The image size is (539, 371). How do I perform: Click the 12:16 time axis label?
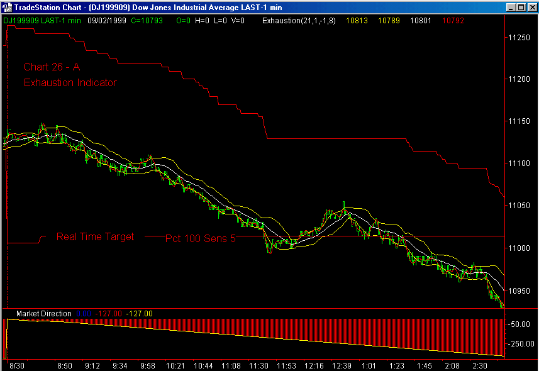coord(314,366)
